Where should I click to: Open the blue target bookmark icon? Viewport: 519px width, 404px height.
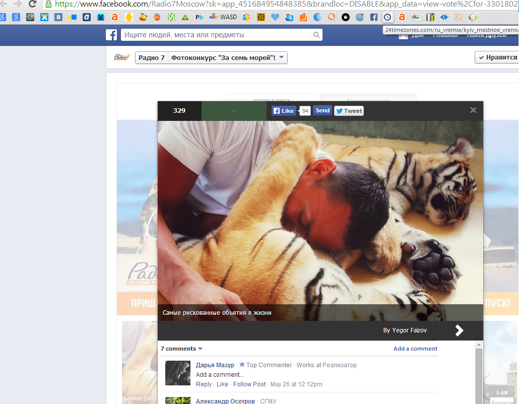[x=360, y=17]
